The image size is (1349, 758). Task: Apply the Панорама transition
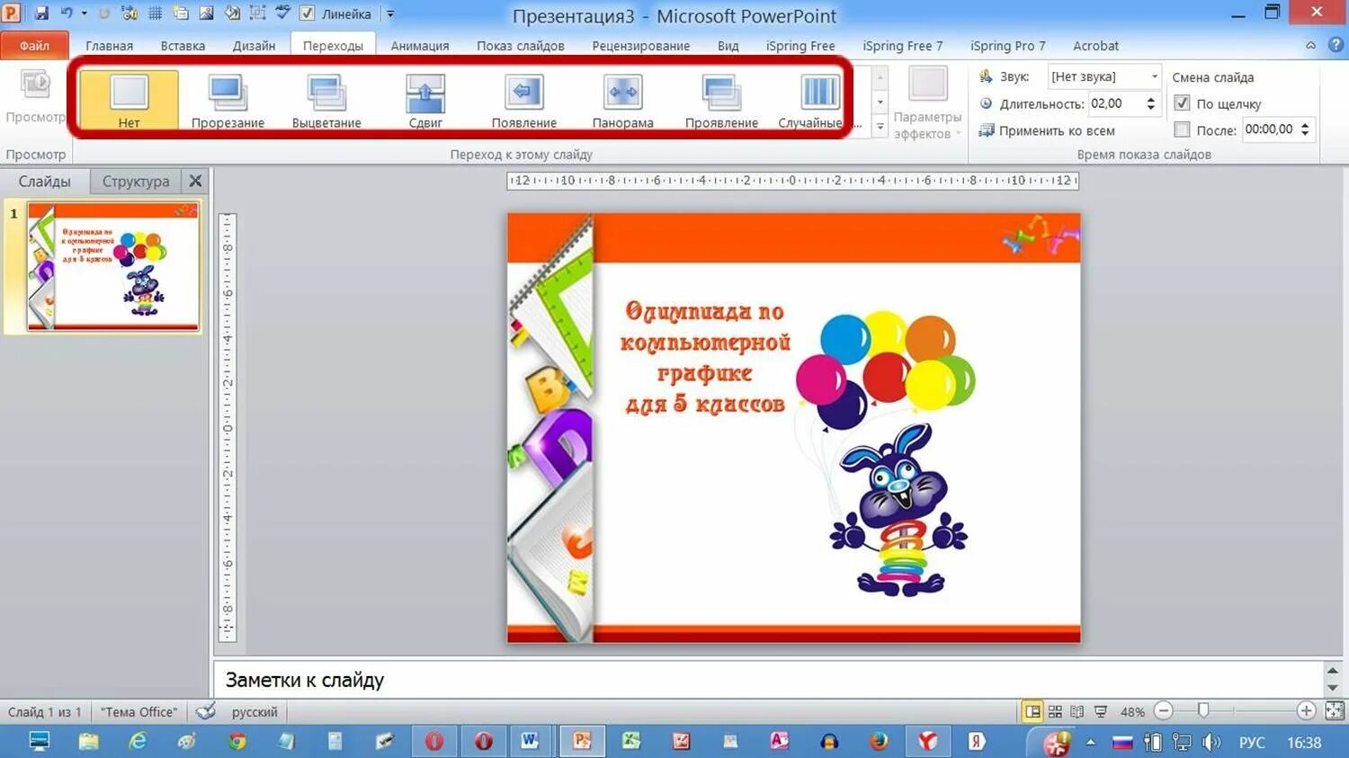point(623,101)
